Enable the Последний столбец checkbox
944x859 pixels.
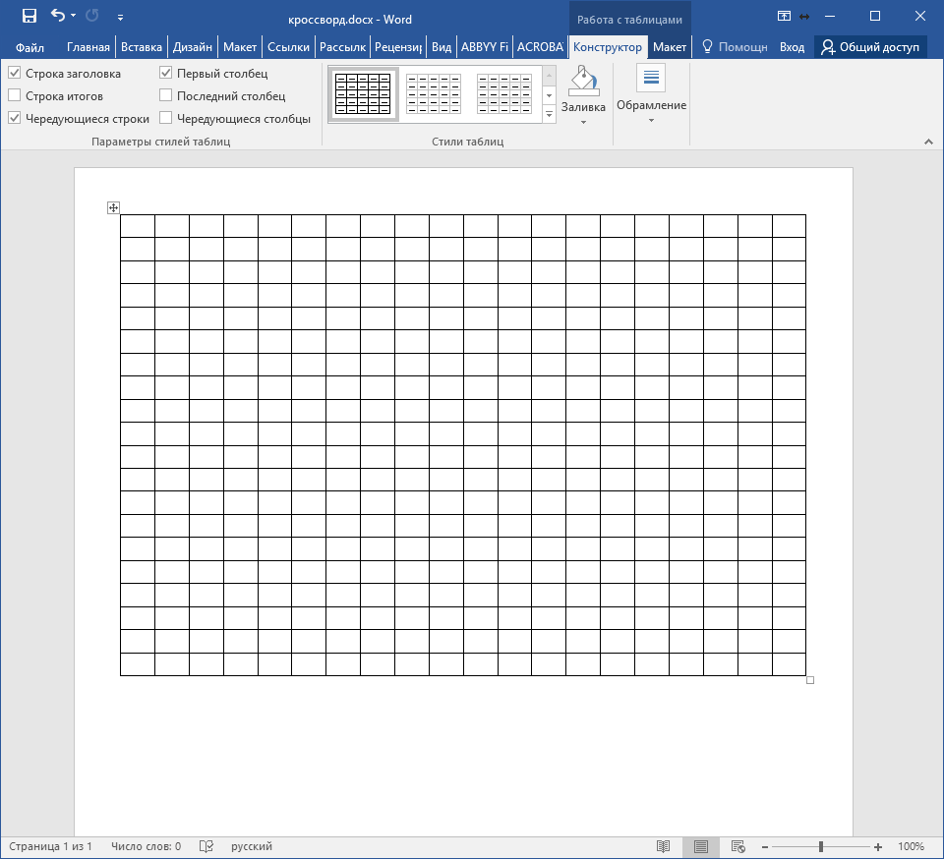(166, 95)
